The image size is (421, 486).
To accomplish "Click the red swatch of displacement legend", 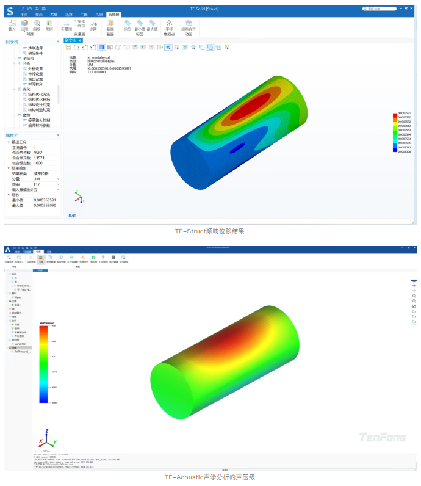I will [395, 115].
